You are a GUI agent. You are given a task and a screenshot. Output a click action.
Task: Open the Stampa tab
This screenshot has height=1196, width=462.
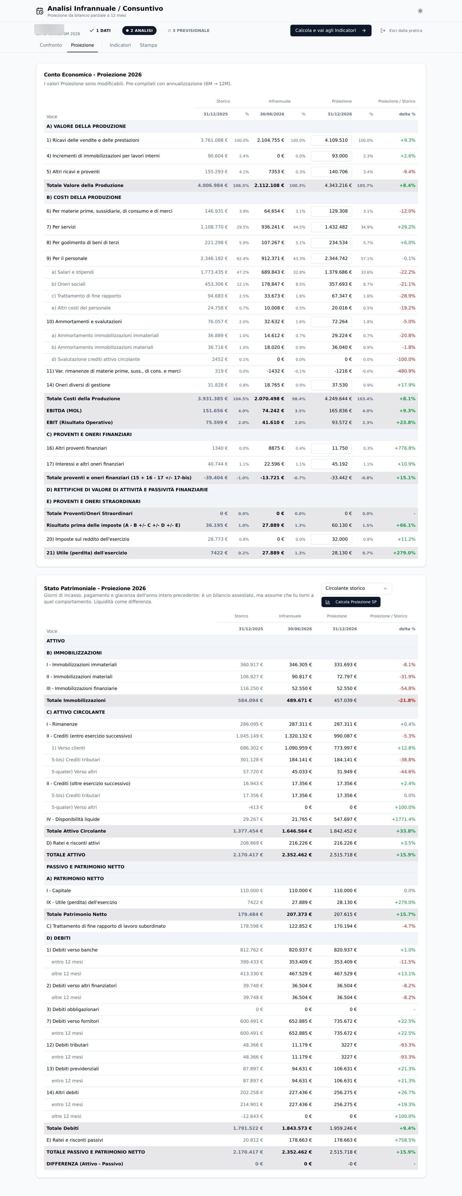pyautogui.click(x=148, y=45)
